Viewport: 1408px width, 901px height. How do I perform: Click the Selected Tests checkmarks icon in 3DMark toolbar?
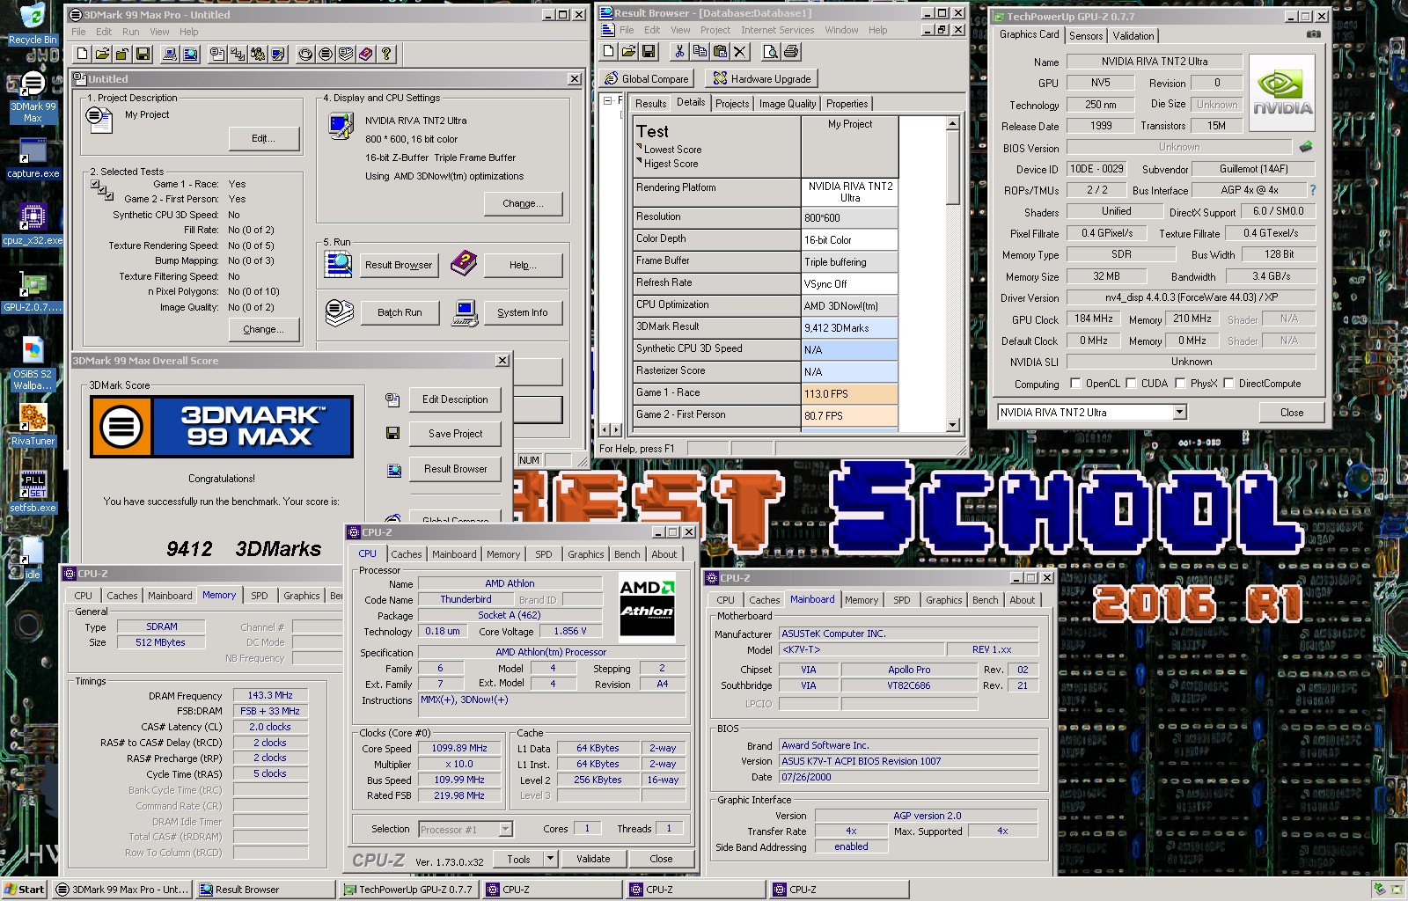pyautogui.click(x=238, y=55)
